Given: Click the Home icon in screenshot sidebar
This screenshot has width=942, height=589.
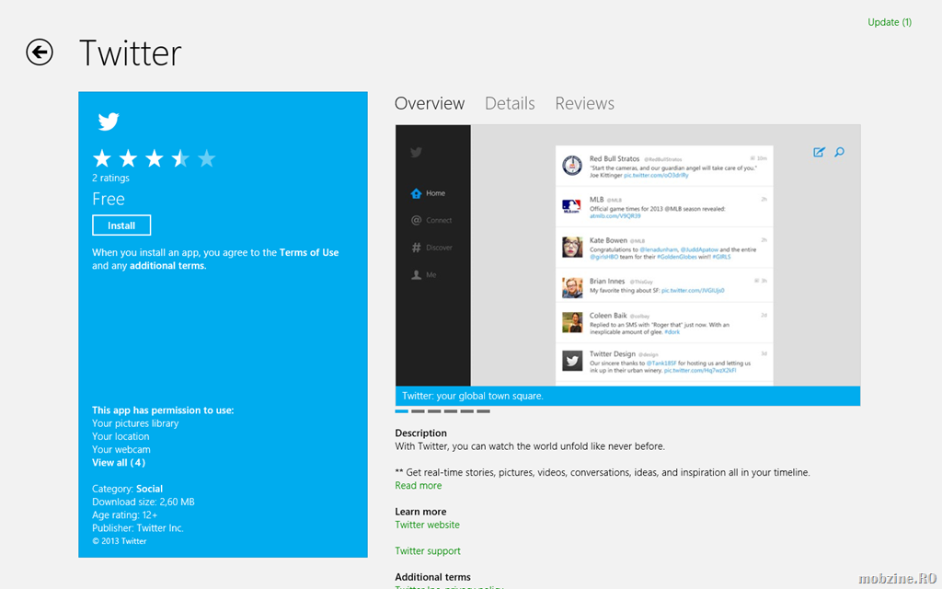Looking at the screenshot, I should coord(417,193).
